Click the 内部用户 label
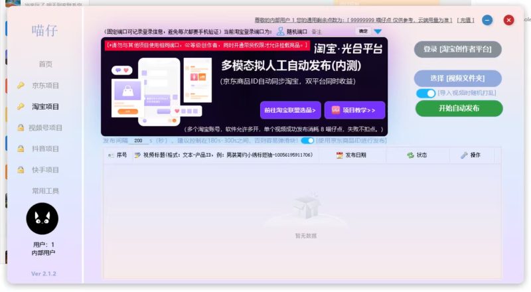Image resolution: width=531 pixels, height=292 pixels. 43,253
